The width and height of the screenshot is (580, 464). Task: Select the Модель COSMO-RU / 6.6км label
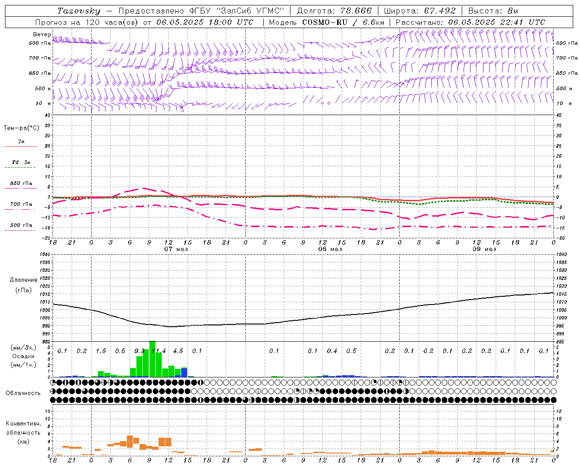pos(327,22)
